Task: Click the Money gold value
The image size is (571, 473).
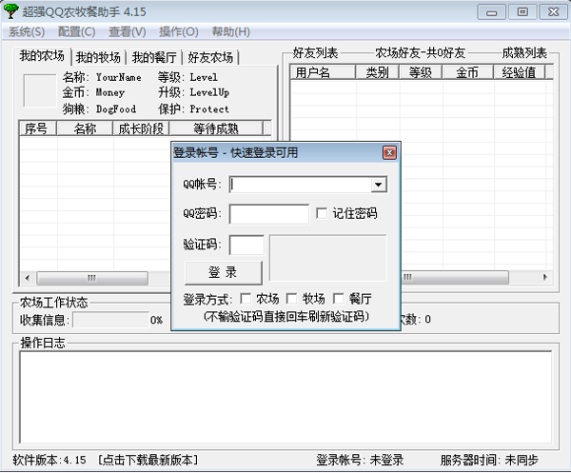Action: coord(110,93)
